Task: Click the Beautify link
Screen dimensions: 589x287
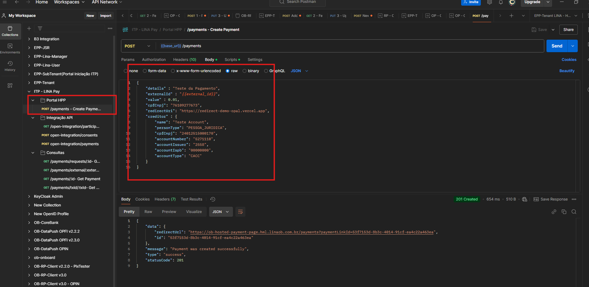Action: pyautogui.click(x=566, y=71)
